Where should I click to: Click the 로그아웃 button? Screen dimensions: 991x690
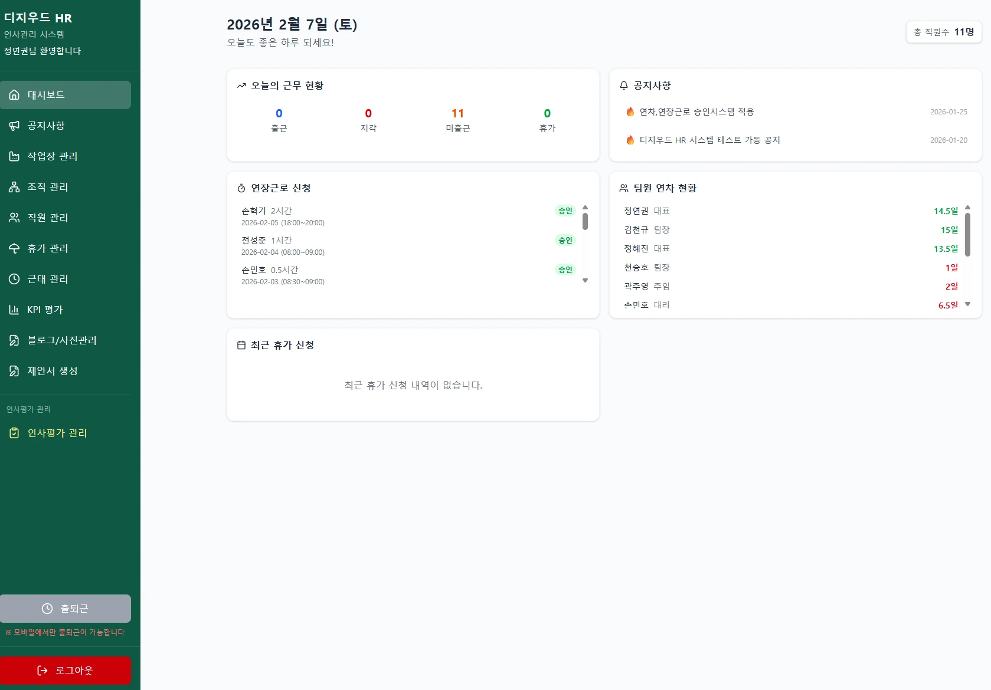[x=66, y=671]
